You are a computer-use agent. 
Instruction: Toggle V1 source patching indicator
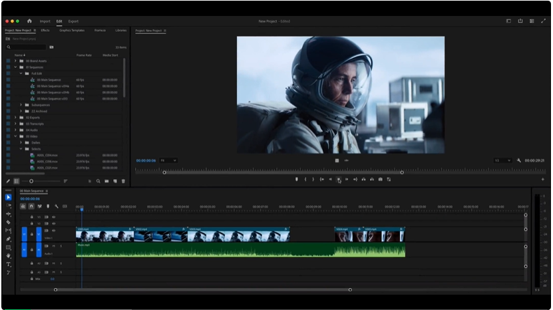click(x=25, y=234)
